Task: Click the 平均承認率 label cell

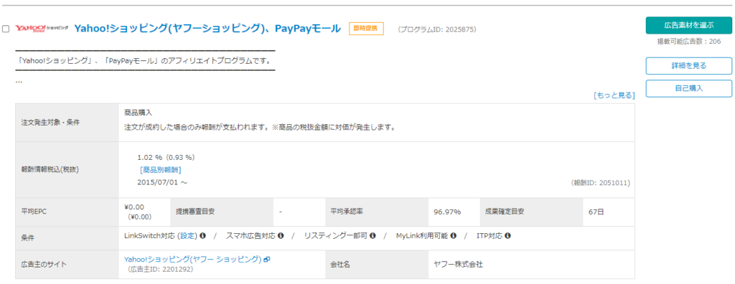Action: pyautogui.click(x=376, y=212)
